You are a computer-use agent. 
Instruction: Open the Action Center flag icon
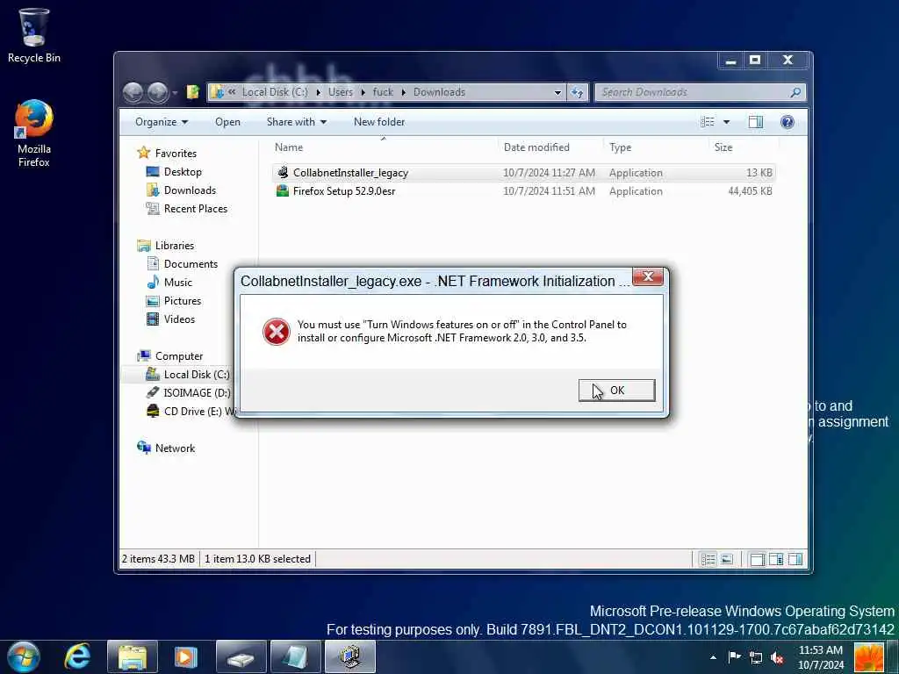click(735, 656)
